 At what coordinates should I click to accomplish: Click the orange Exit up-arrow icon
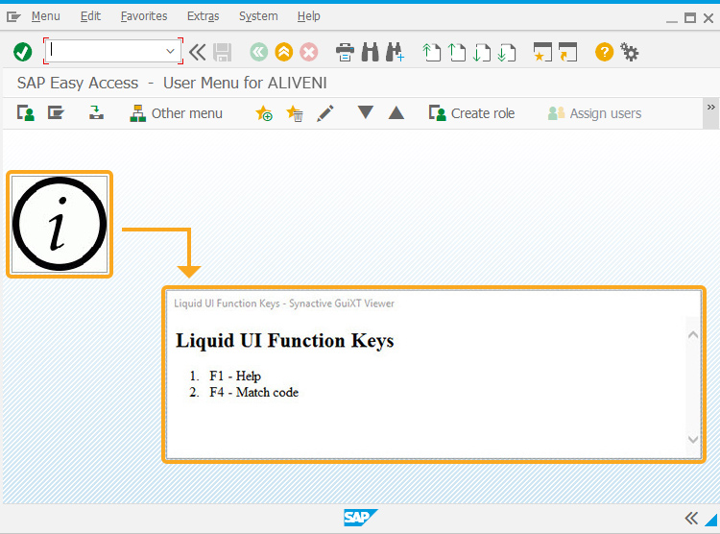284,52
